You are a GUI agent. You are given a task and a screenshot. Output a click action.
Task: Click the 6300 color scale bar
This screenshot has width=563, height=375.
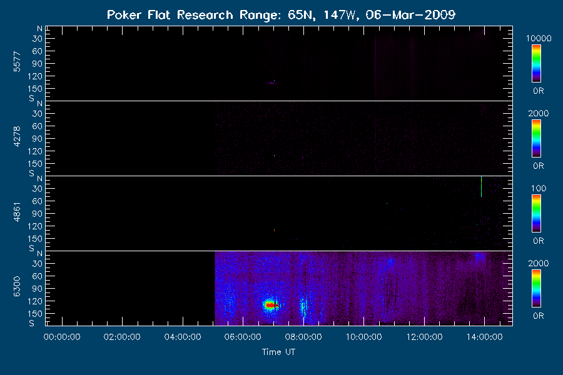(537, 289)
